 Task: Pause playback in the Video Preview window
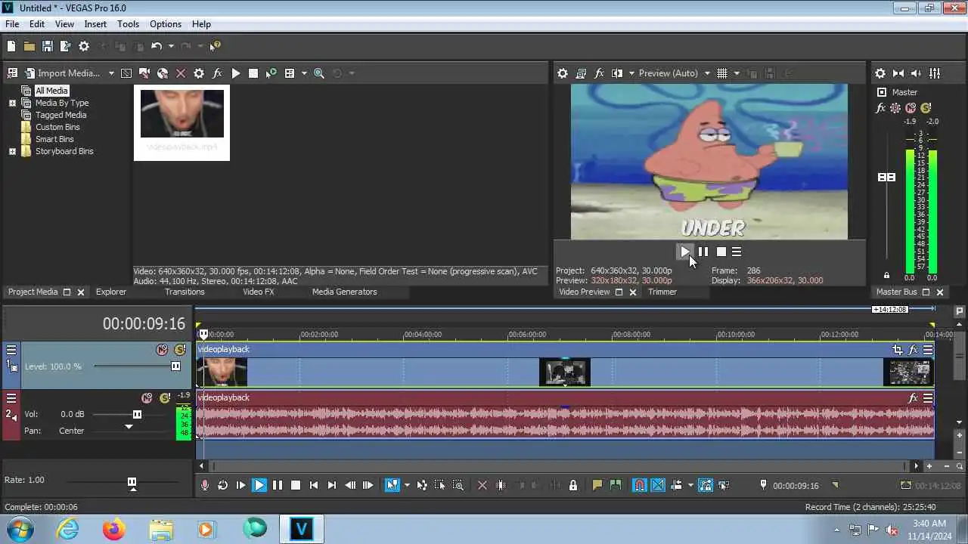click(703, 252)
